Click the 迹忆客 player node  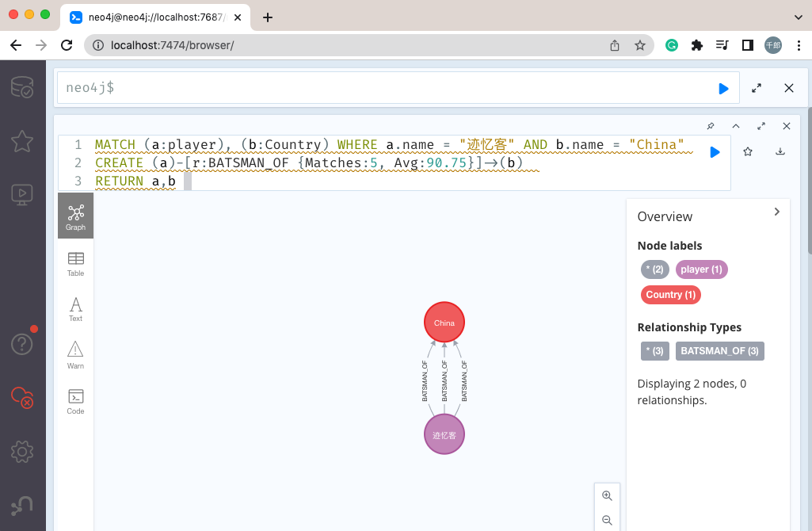(444, 434)
